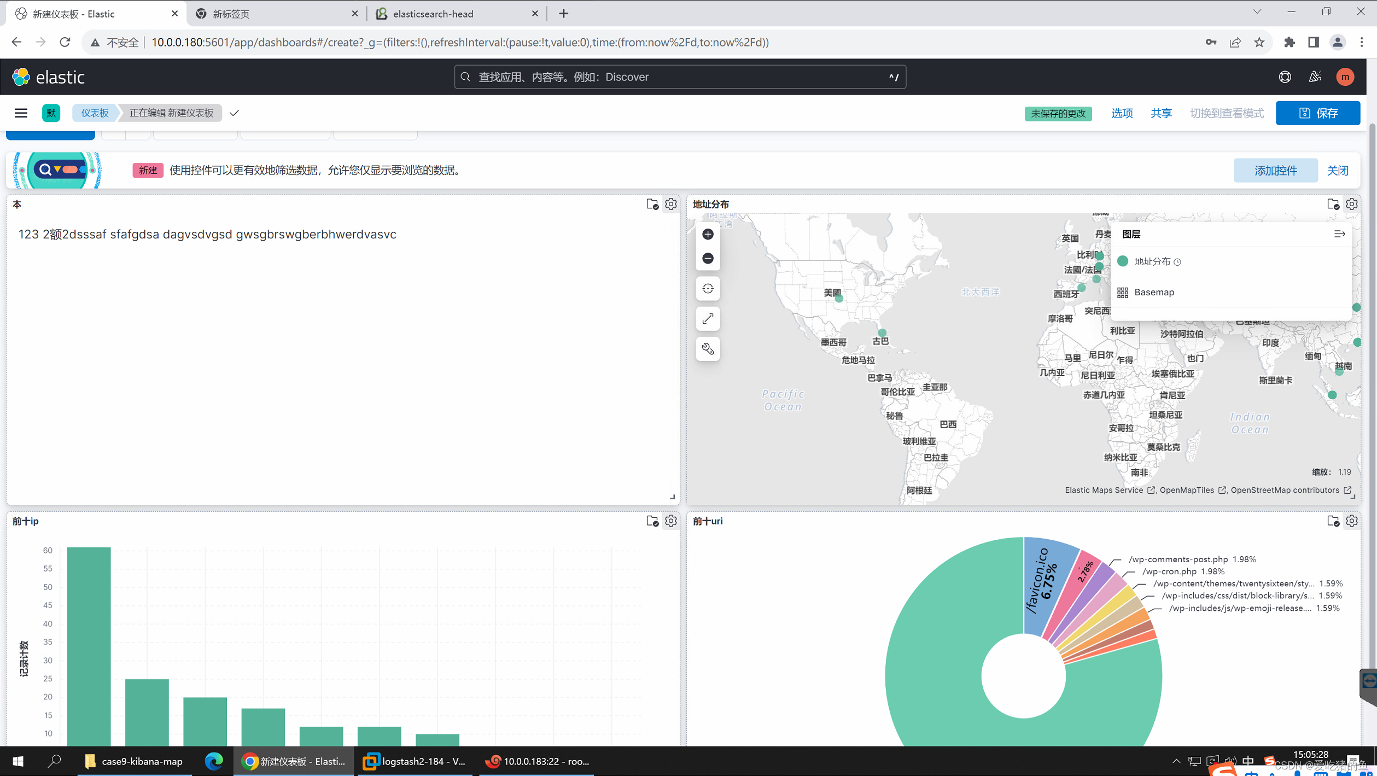Zoom out on the map
Viewport: 1377px width, 776px height.
[x=708, y=258]
